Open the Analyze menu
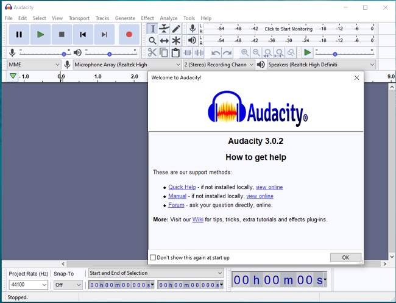The image size is (396, 303). pyautogui.click(x=168, y=18)
